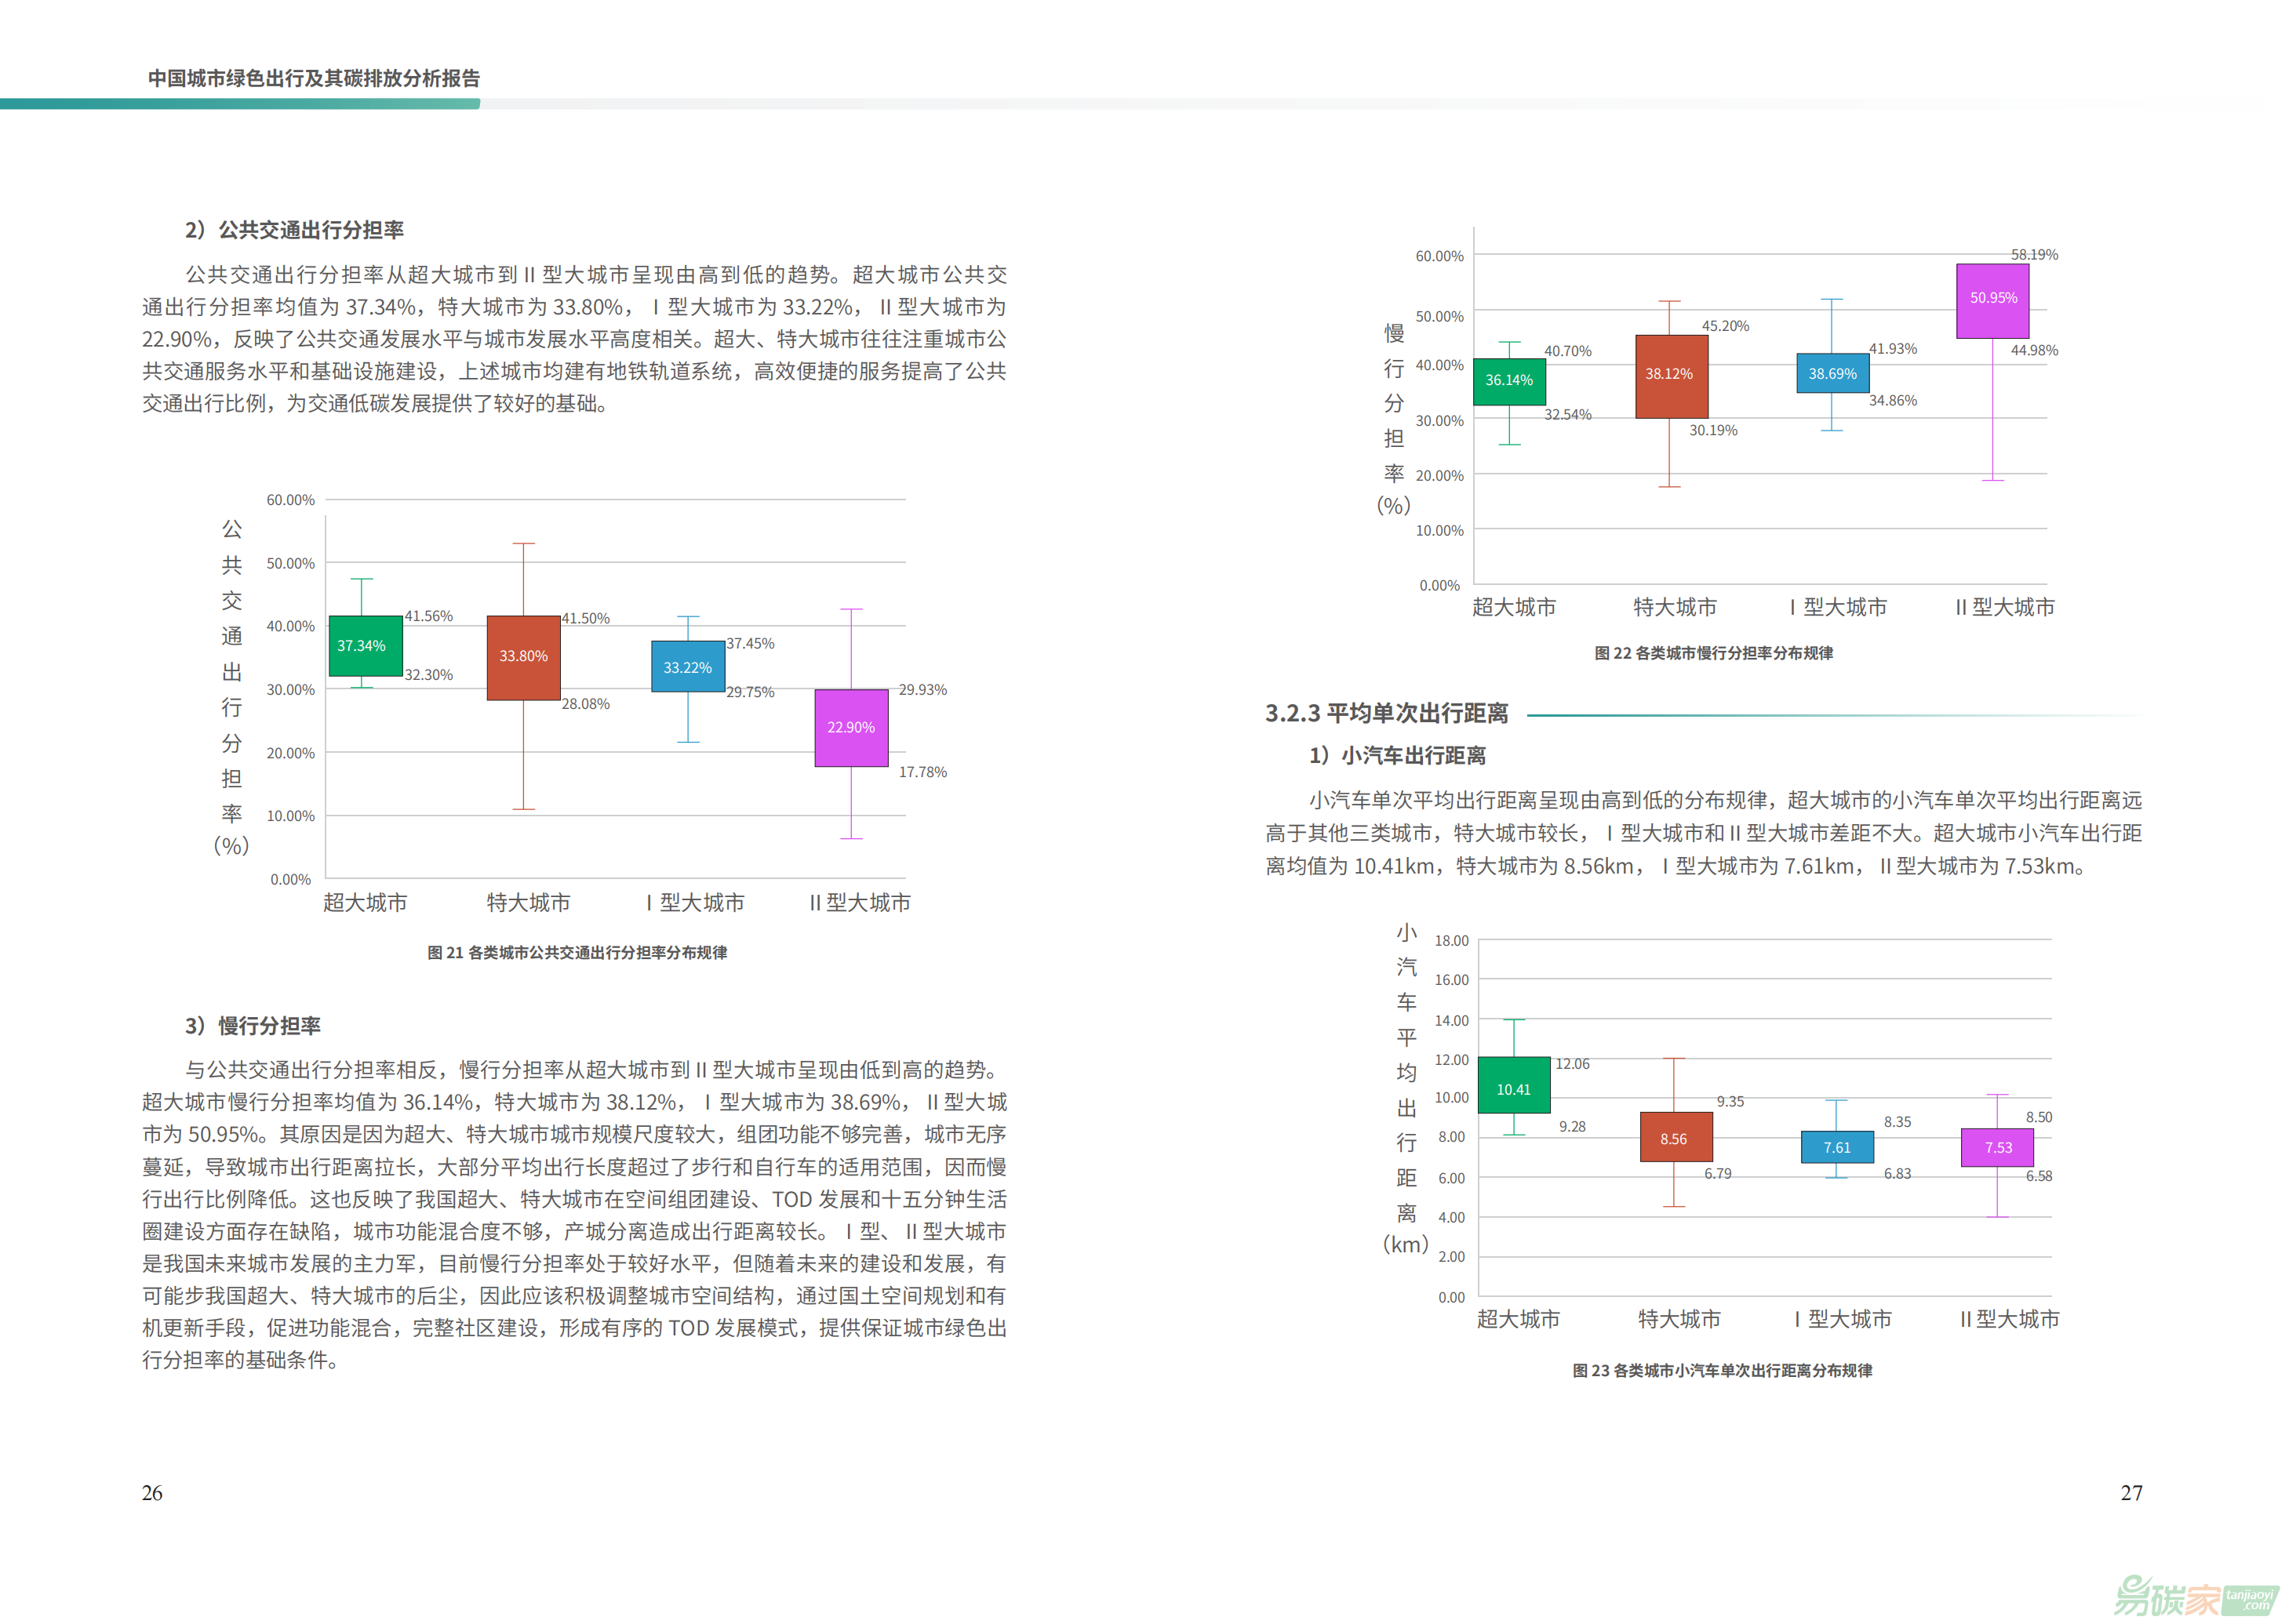Screen dimensions: 2285x1624
Task: Click value label 8.35 in figure 23
Action: tap(1897, 1122)
